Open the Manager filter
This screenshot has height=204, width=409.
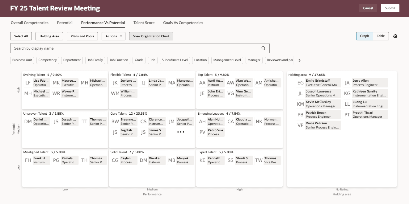point(254,60)
